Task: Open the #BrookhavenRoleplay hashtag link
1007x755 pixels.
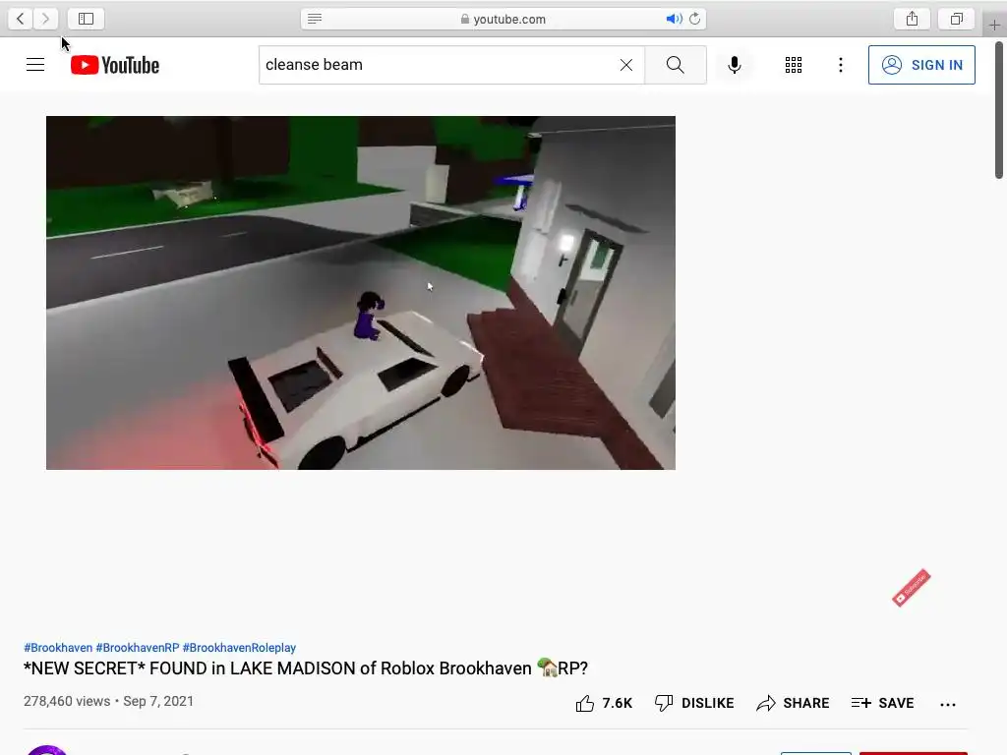Action: tap(239, 648)
